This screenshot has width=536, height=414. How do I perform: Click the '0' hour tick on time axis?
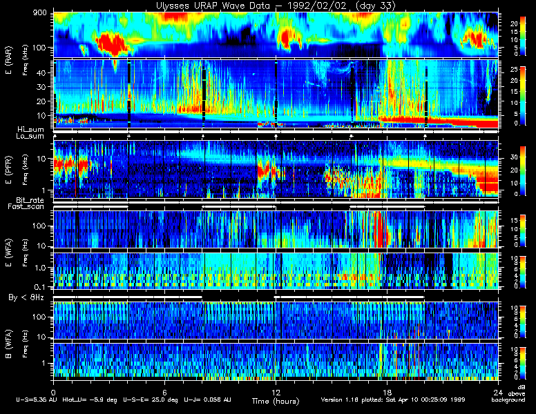[53, 392]
